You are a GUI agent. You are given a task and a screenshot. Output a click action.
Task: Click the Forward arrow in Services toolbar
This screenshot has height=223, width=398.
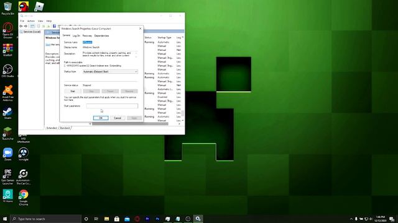pos(25,26)
